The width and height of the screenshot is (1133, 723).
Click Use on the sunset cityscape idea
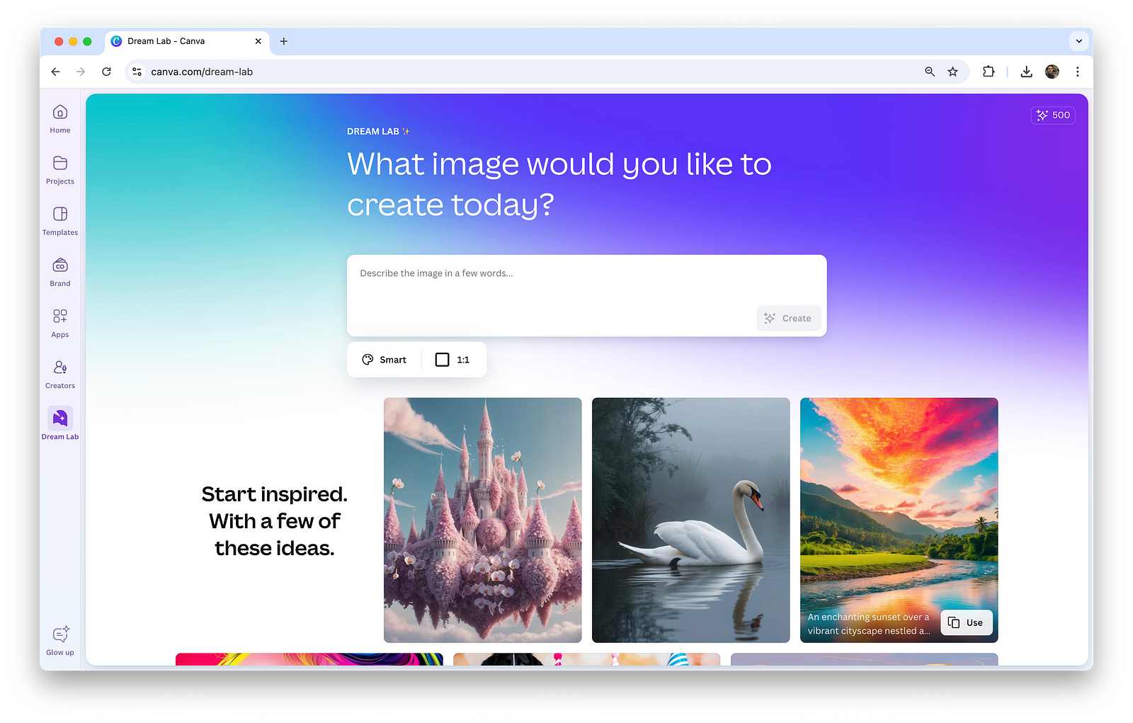click(966, 622)
